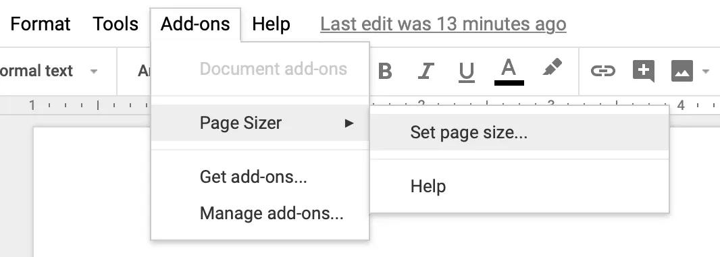Open the Tools menu

point(115,24)
